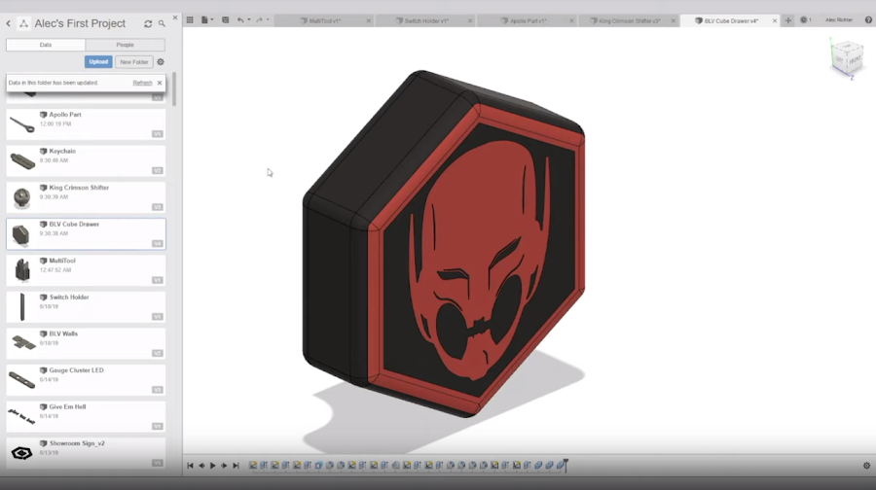Play the design timeline
This screenshot has width=876, height=490.
tap(213, 466)
